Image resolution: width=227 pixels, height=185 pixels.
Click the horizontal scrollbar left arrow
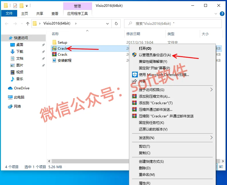[x=49, y=161]
